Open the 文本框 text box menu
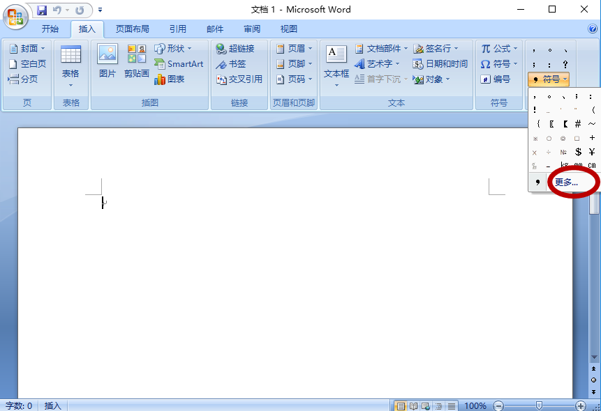This screenshot has width=601, height=411. [x=336, y=65]
